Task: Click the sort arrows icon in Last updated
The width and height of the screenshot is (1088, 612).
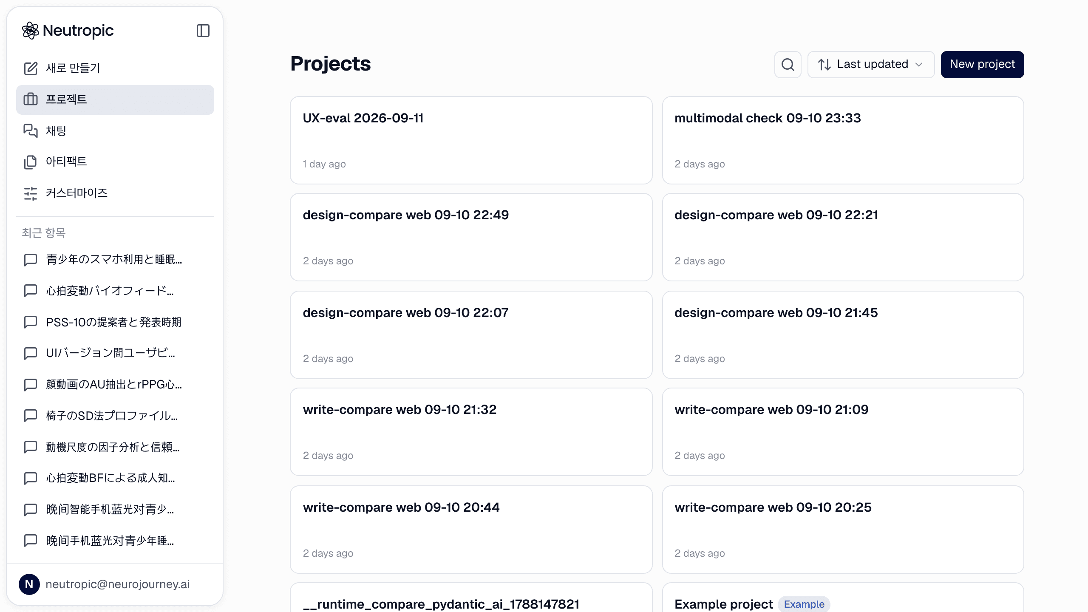Action: point(824,65)
